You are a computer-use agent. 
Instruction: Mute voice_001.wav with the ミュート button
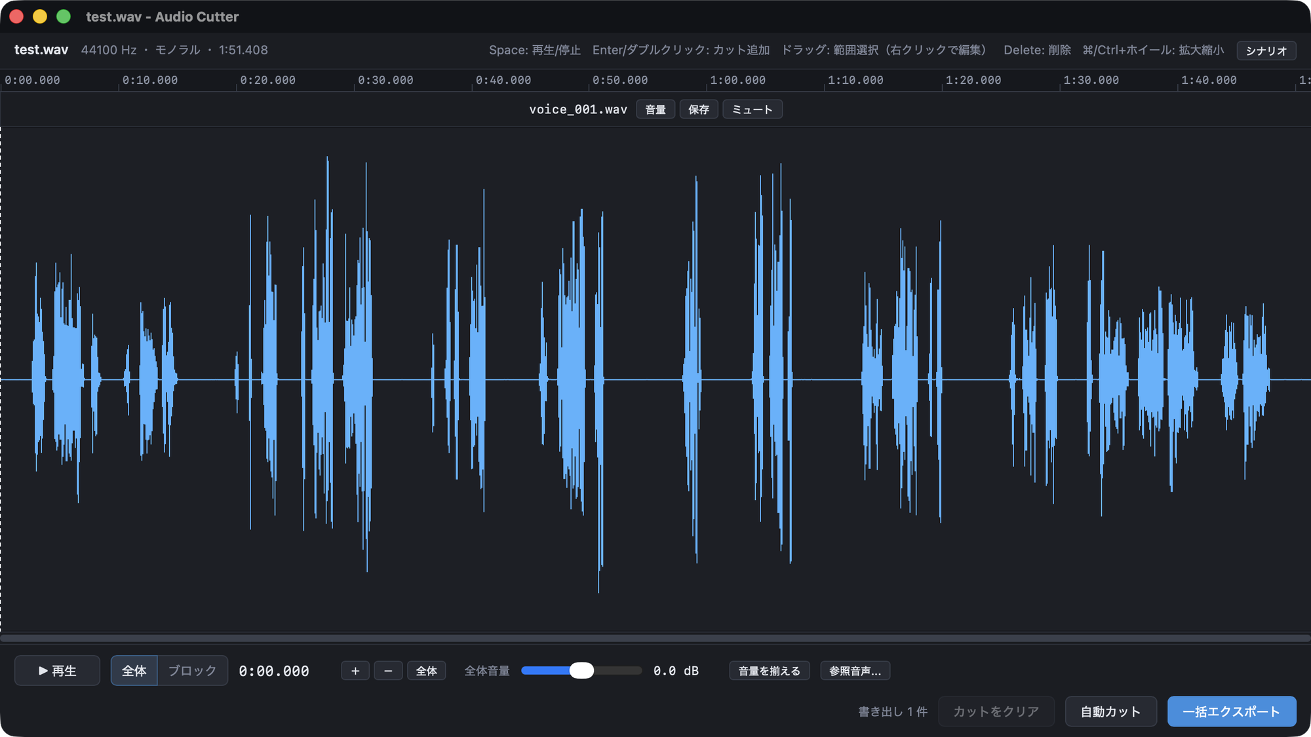pos(753,109)
